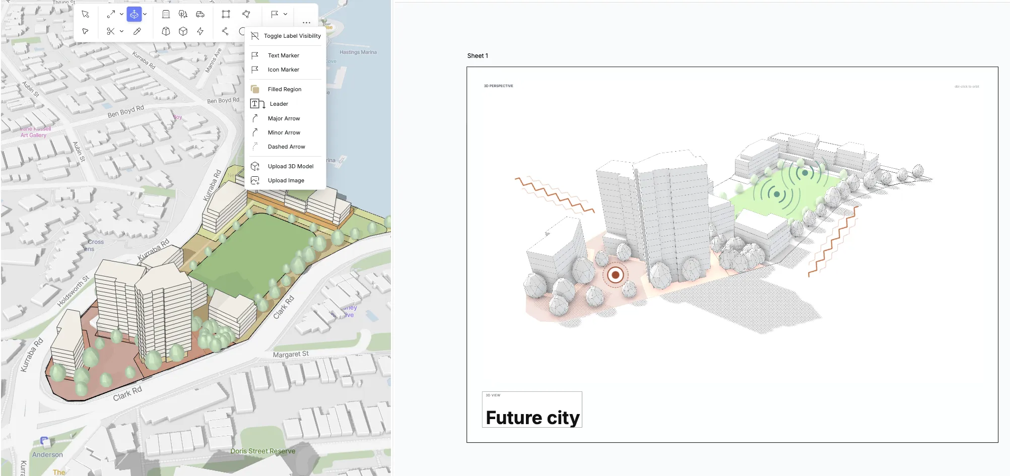Expand the scissors tool dropdown arrow
1010x476 pixels.
click(x=121, y=31)
